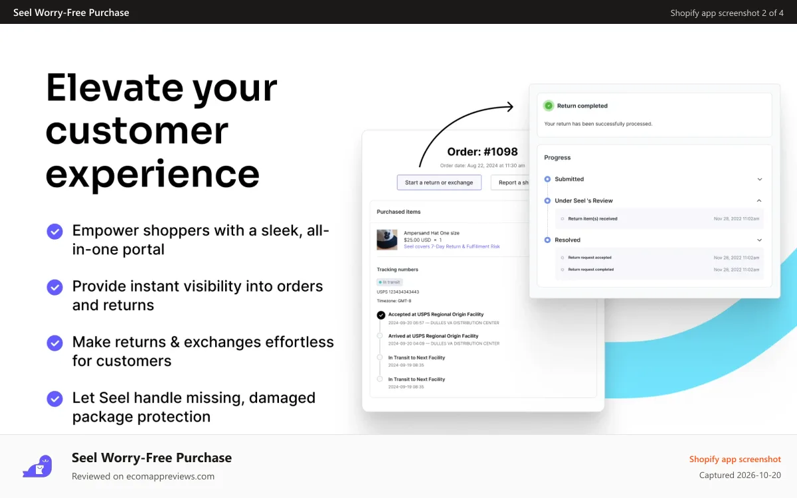797x498 pixels.
Task: Click Start a return or exchange button
Action: [439, 183]
